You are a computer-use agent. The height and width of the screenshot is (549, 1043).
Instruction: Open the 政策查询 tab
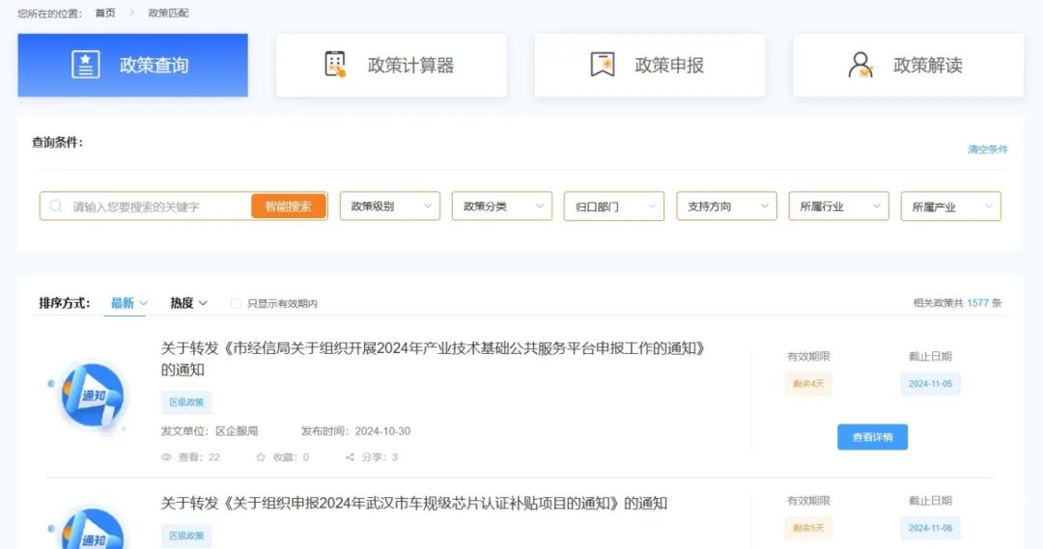click(x=133, y=66)
